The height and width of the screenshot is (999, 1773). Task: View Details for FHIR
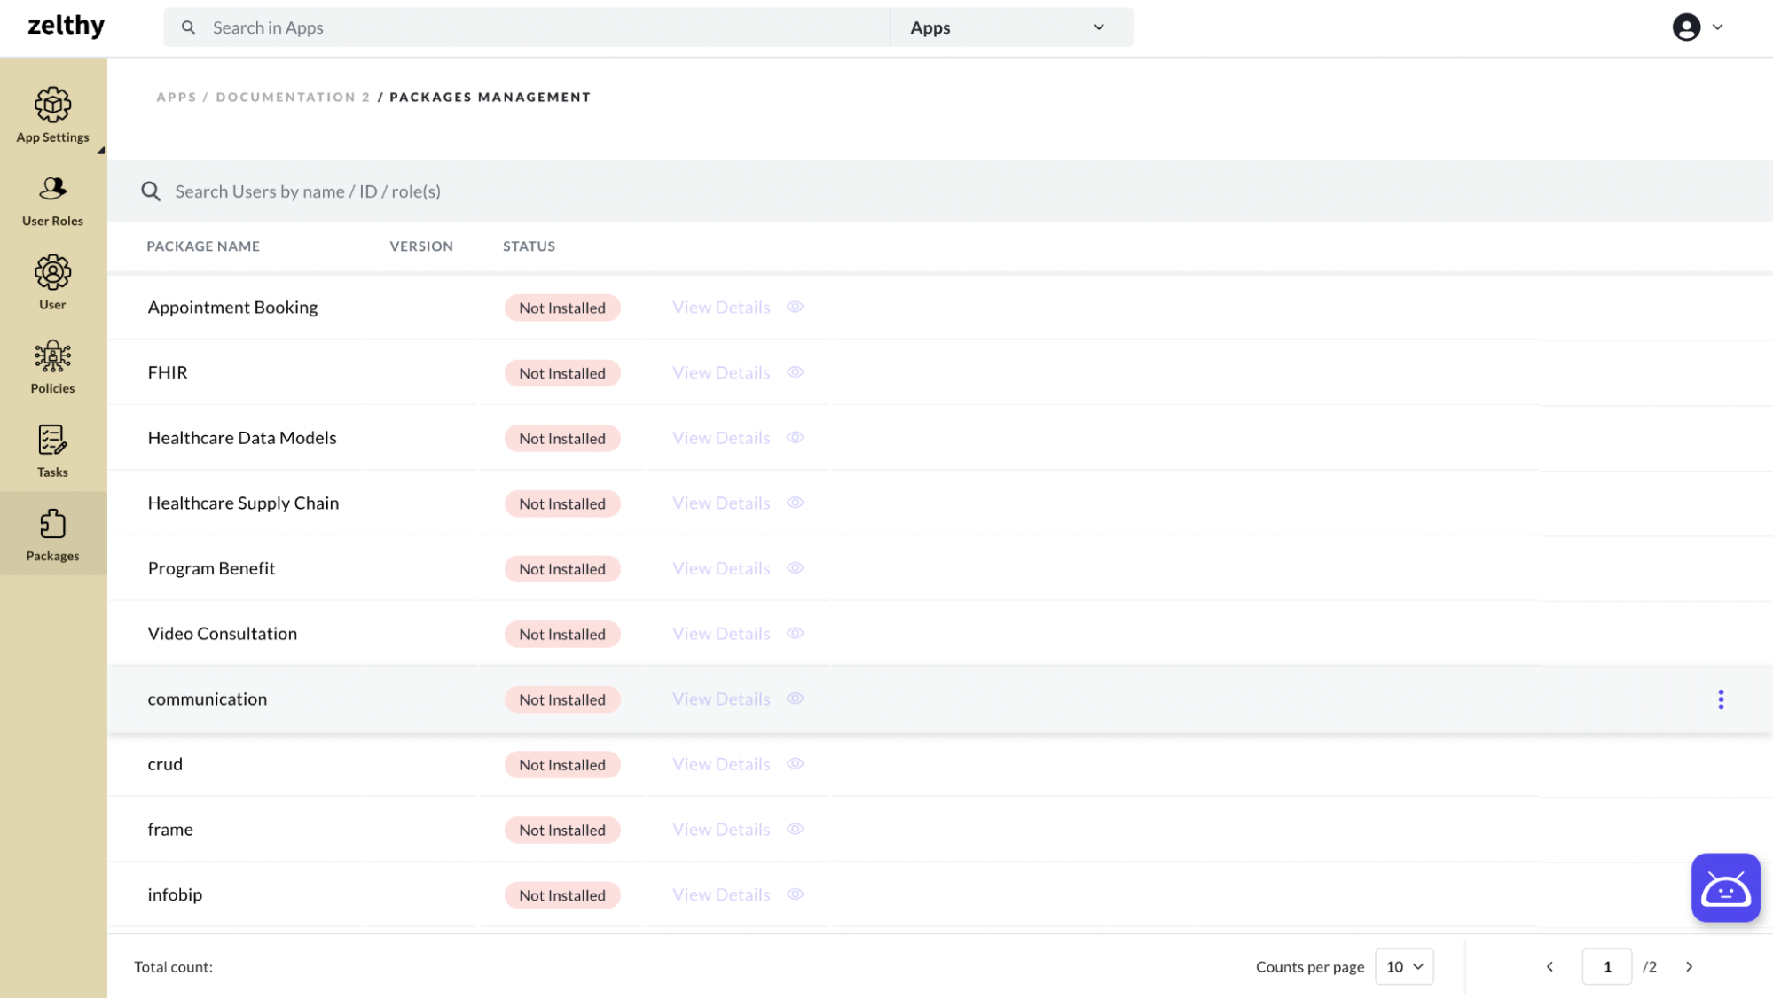[x=721, y=372]
